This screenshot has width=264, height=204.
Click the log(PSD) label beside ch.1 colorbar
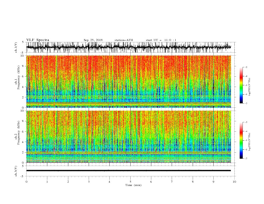[x=250, y=87]
